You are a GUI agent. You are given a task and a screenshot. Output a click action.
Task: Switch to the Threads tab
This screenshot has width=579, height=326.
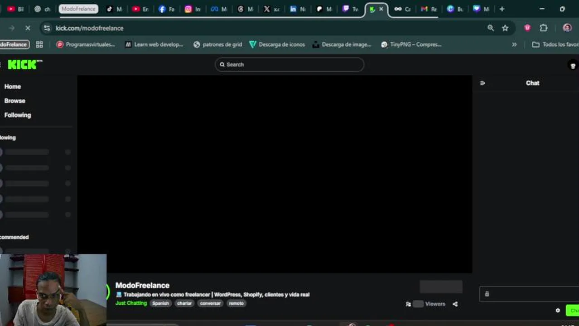pos(246,9)
